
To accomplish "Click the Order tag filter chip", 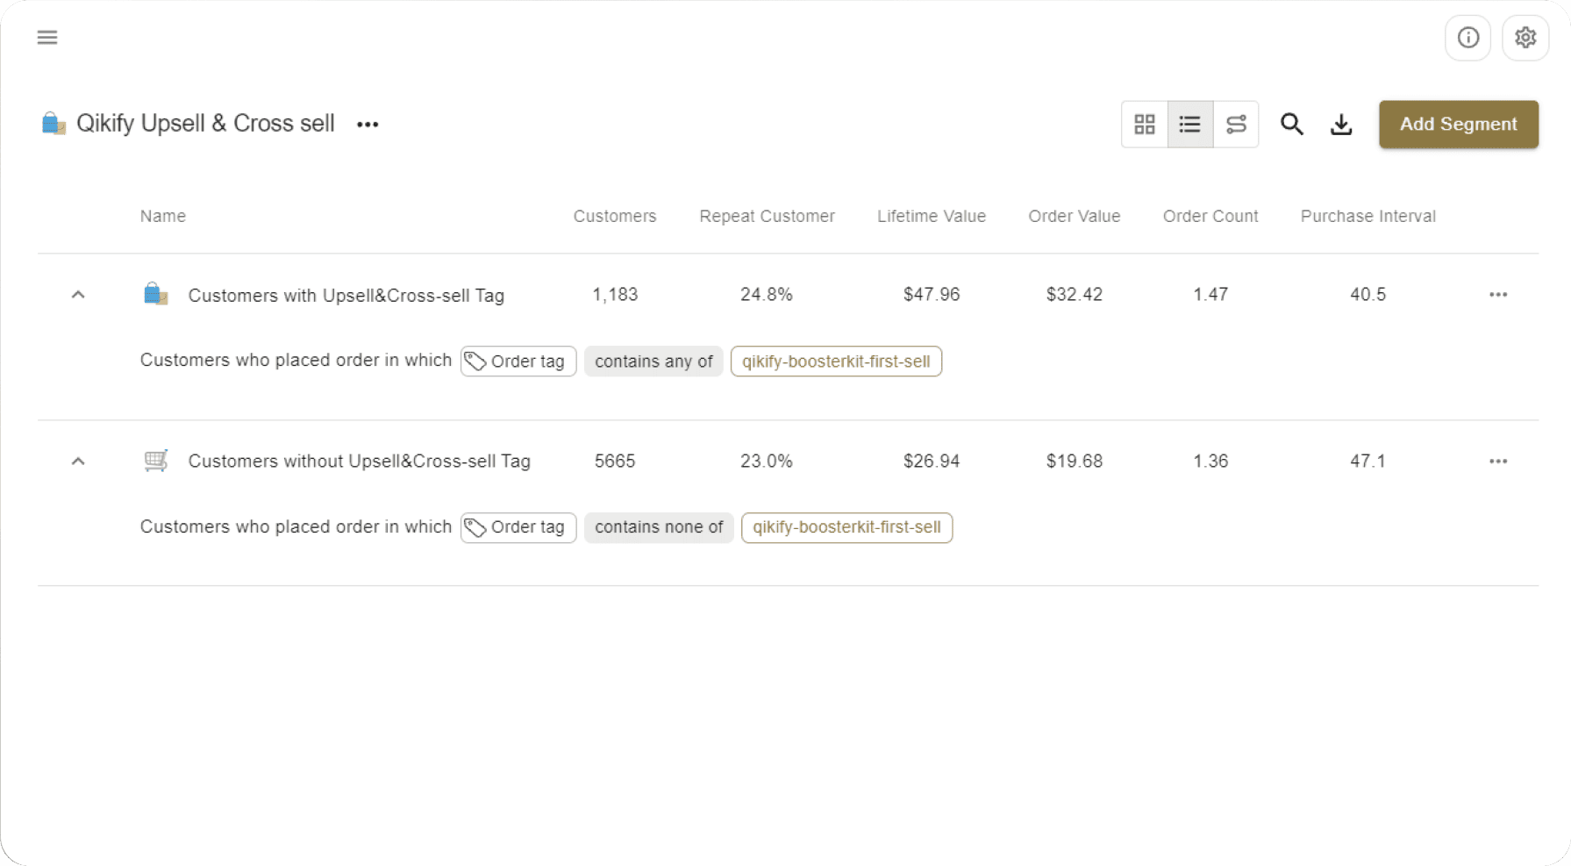I will [518, 361].
